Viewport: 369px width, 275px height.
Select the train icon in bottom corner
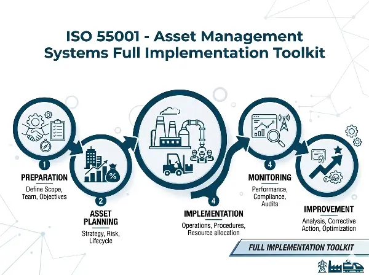[x=354, y=266]
